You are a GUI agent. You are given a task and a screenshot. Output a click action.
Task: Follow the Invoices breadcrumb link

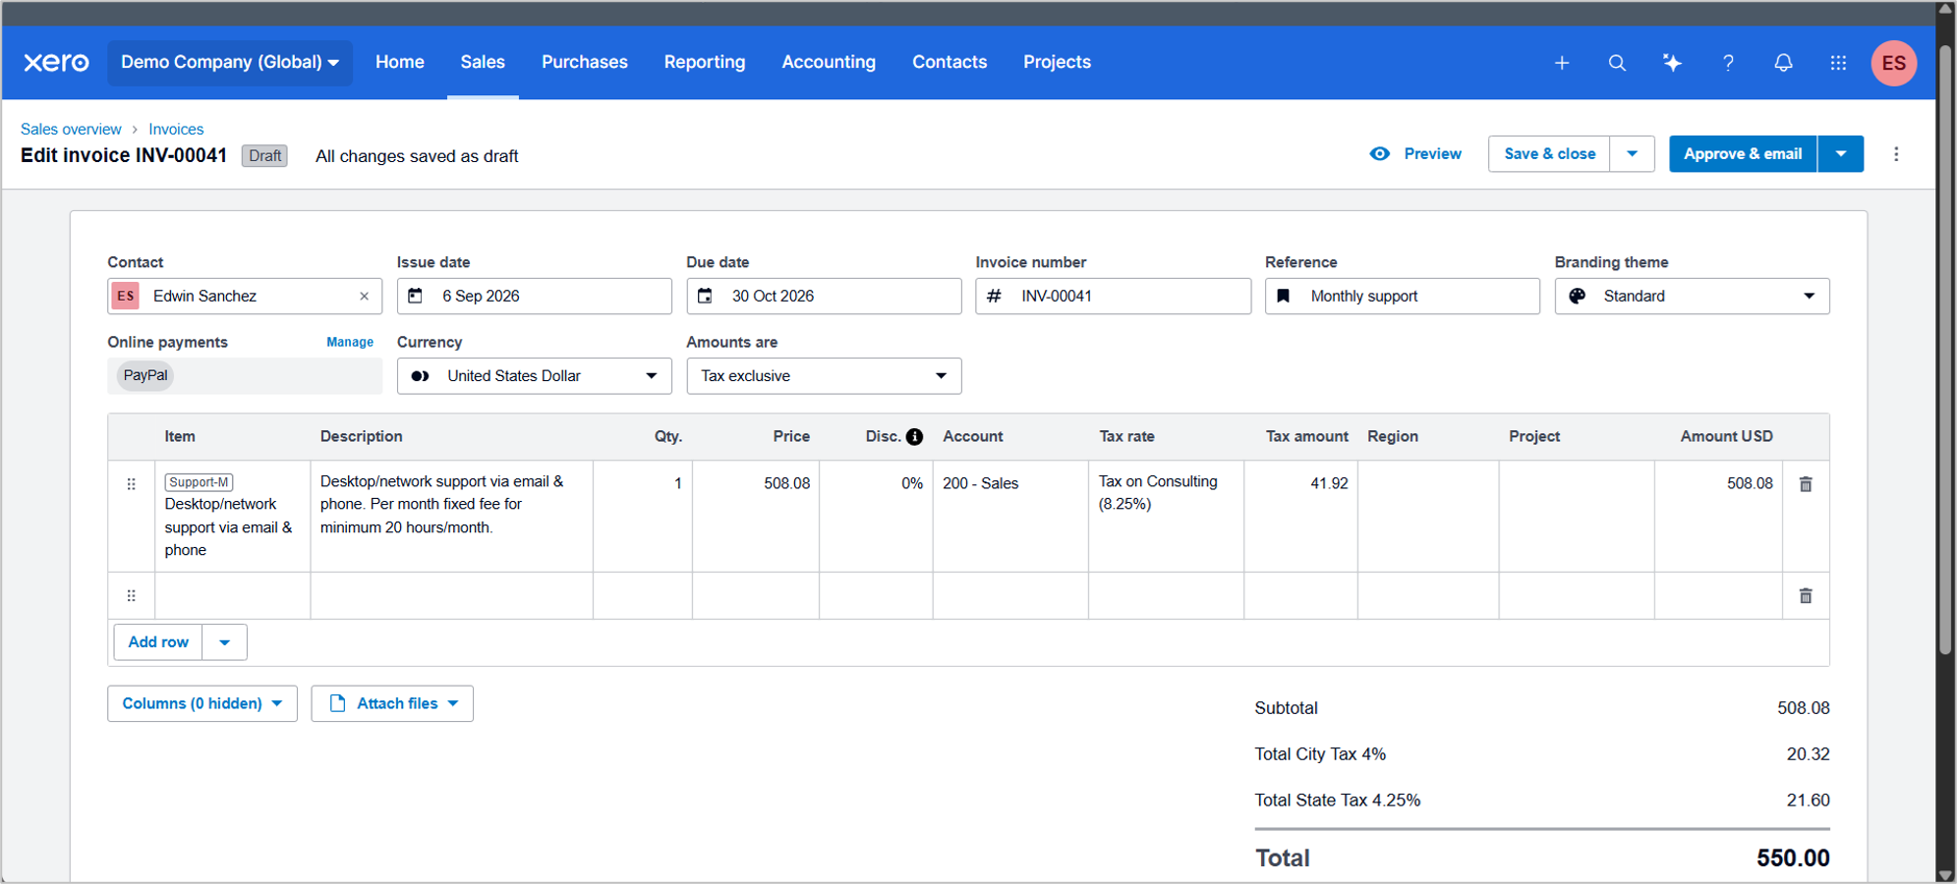pos(176,129)
